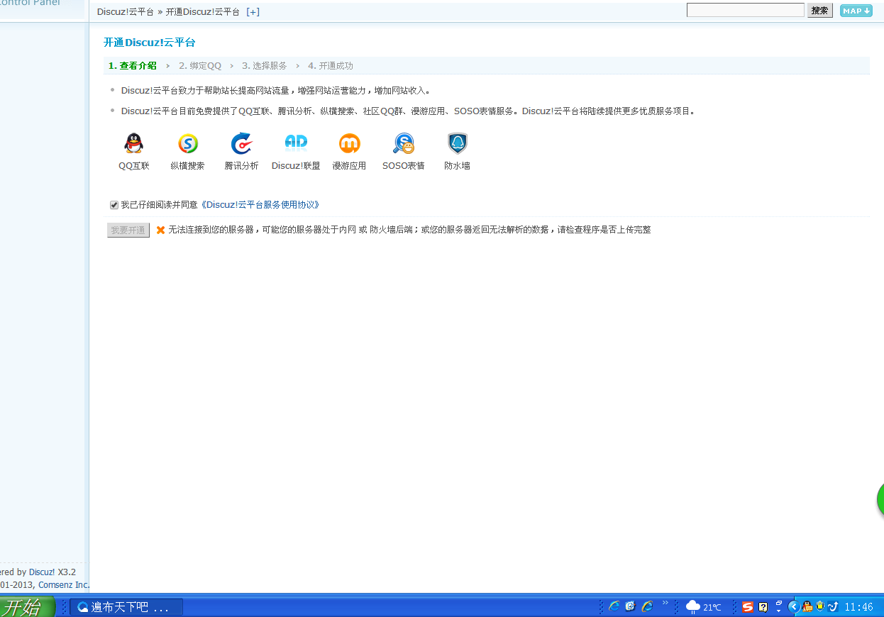
Task: Click the 我要开通 button
Action: pos(128,230)
